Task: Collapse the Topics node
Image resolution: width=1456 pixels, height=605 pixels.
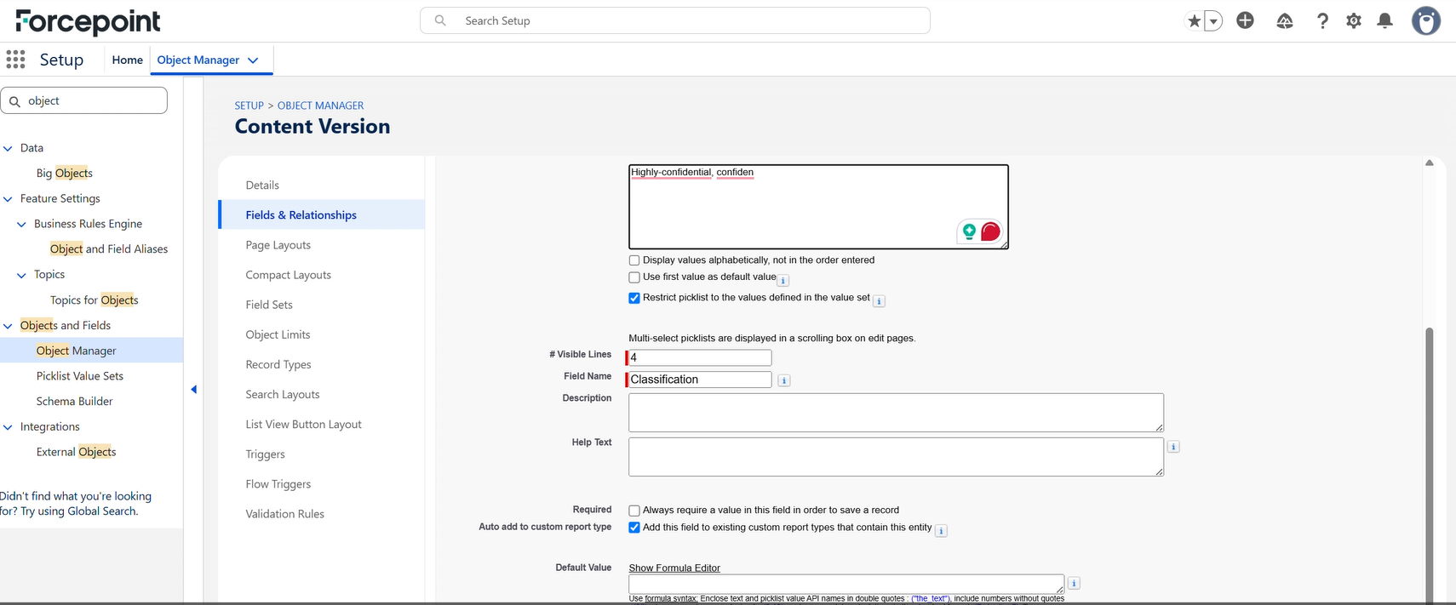Action: click(x=21, y=275)
